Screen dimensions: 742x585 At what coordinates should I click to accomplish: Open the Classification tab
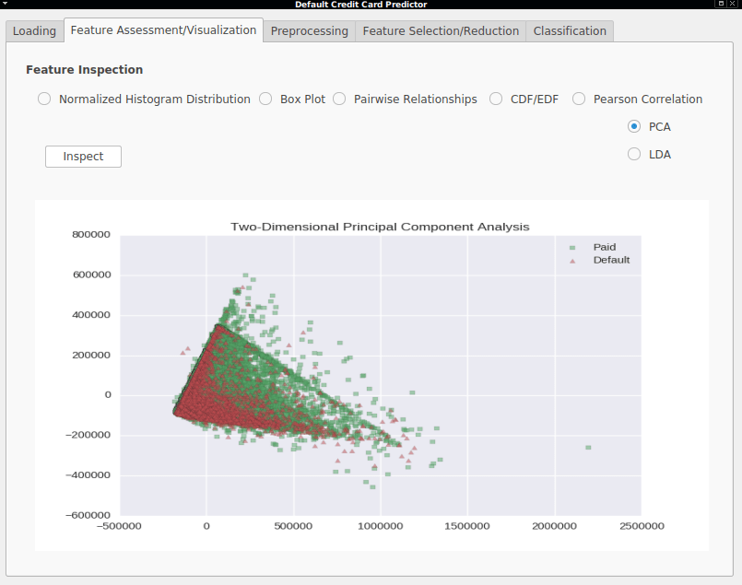pos(570,31)
